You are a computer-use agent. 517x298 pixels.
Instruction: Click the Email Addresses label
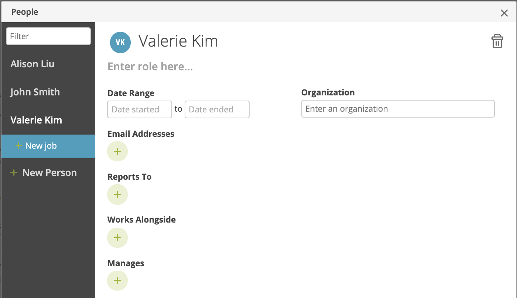click(x=141, y=134)
